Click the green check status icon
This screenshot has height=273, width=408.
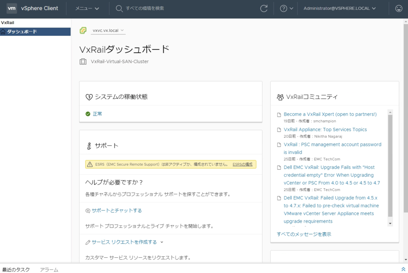point(88,114)
